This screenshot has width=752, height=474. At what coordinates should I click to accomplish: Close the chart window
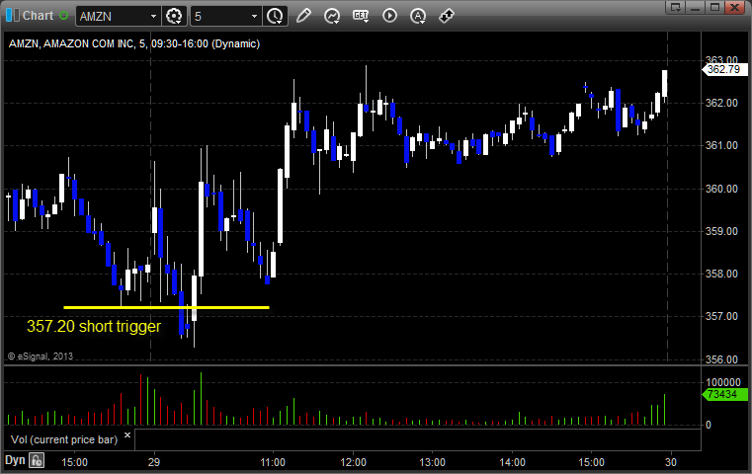tap(734, 7)
